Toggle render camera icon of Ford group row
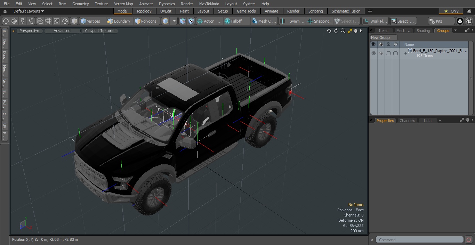 point(381,53)
